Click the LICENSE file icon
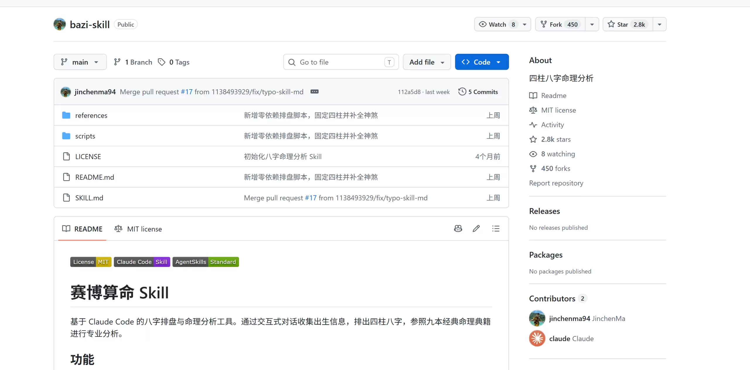The image size is (750, 370). pos(67,156)
